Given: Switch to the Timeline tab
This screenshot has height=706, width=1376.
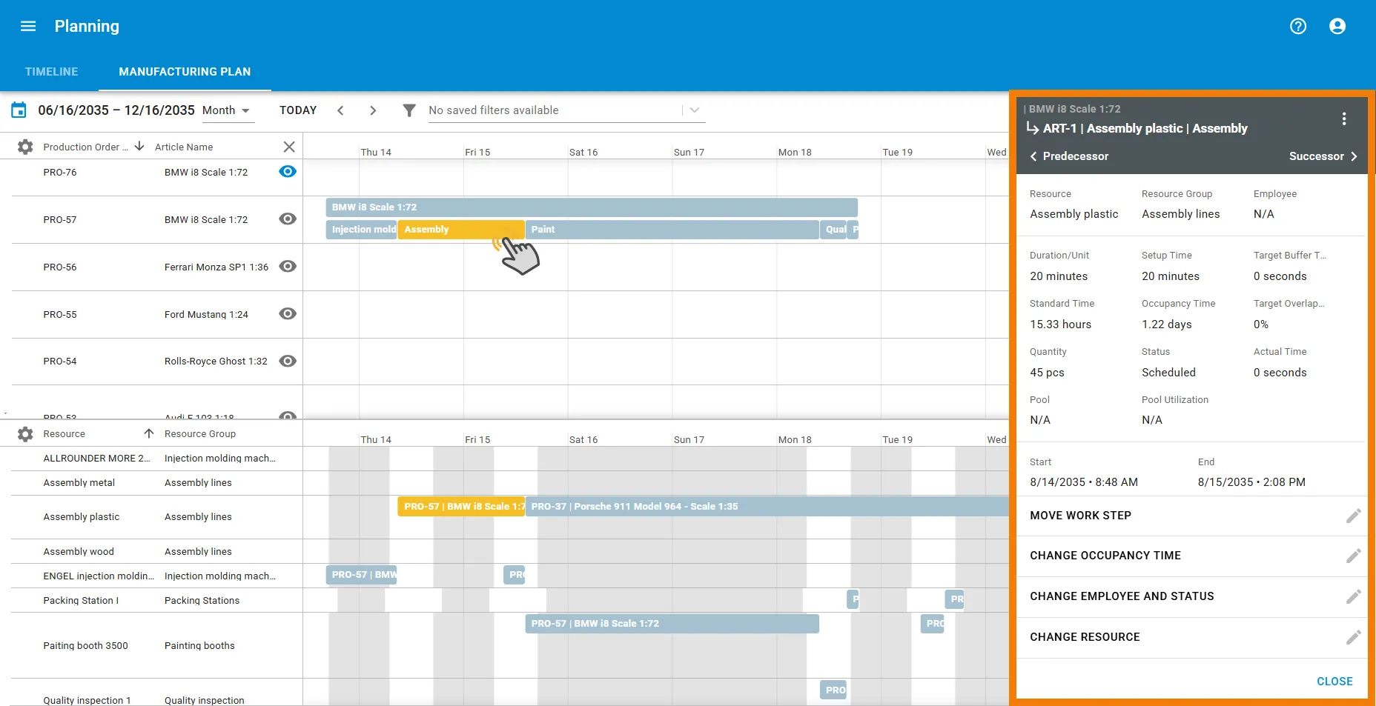Looking at the screenshot, I should pyautogui.click(x=51, y=72).
